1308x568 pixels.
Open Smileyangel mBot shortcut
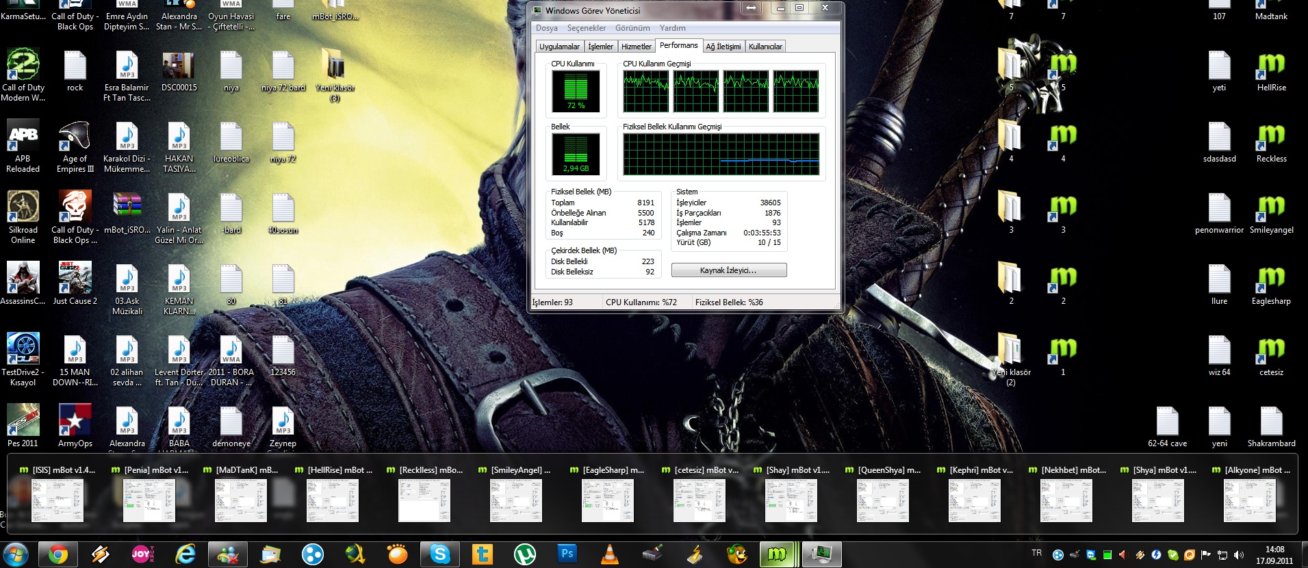(x=1272, y=212)
